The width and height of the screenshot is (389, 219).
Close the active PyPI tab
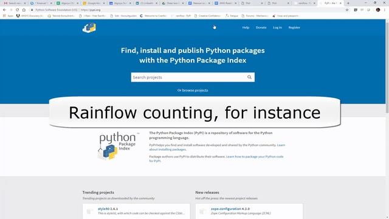tap(340, 3)
